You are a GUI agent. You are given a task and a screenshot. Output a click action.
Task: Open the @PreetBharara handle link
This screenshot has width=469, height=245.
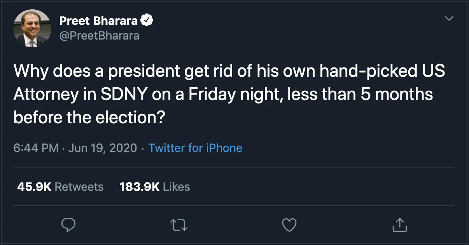click(x=99, y=36)
